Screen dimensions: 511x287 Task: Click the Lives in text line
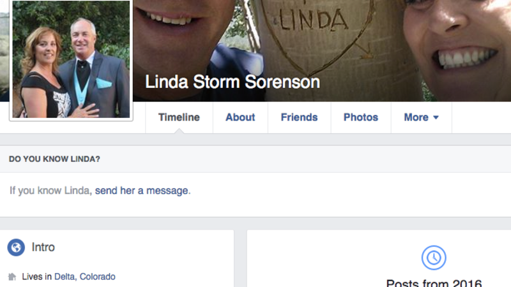(x=68, y=277)
